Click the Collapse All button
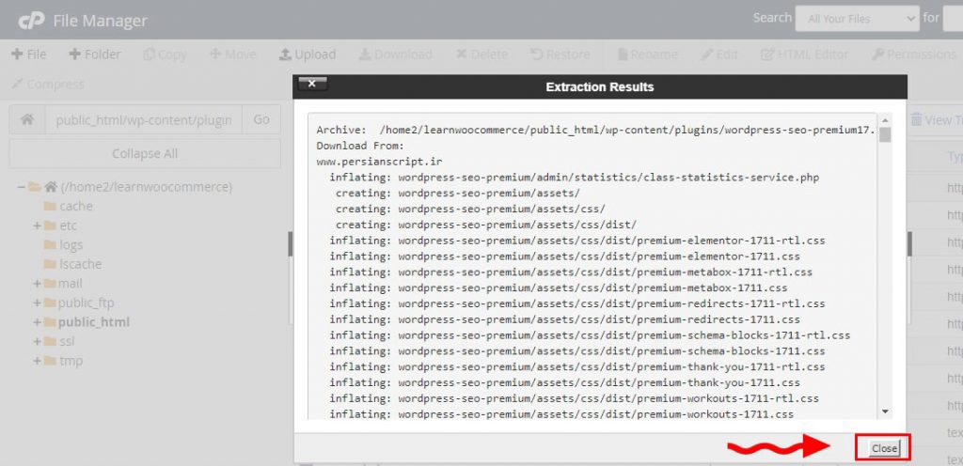This screenshot has height=466, width=963. (x=144, y=153)
